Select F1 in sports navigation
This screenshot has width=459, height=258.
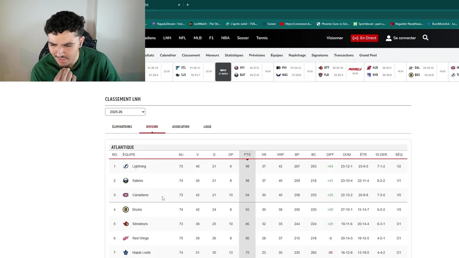211,38
